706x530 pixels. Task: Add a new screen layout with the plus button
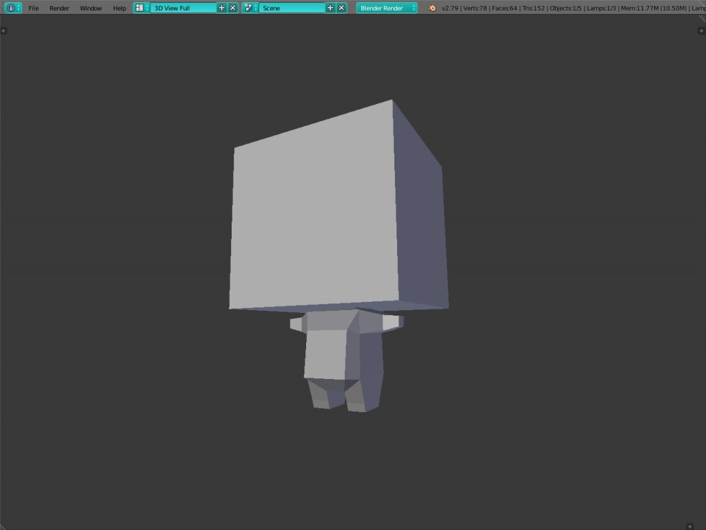coord(221,8)
